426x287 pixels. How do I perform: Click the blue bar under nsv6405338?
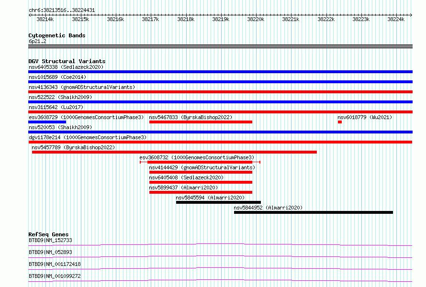coord(220,72)
